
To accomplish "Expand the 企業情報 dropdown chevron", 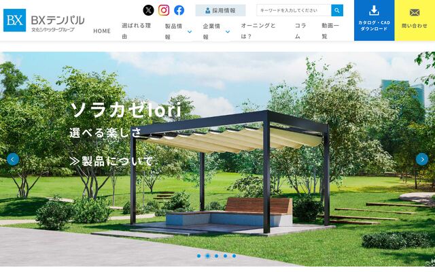I will pyautogui.click(x=228, y=32).
